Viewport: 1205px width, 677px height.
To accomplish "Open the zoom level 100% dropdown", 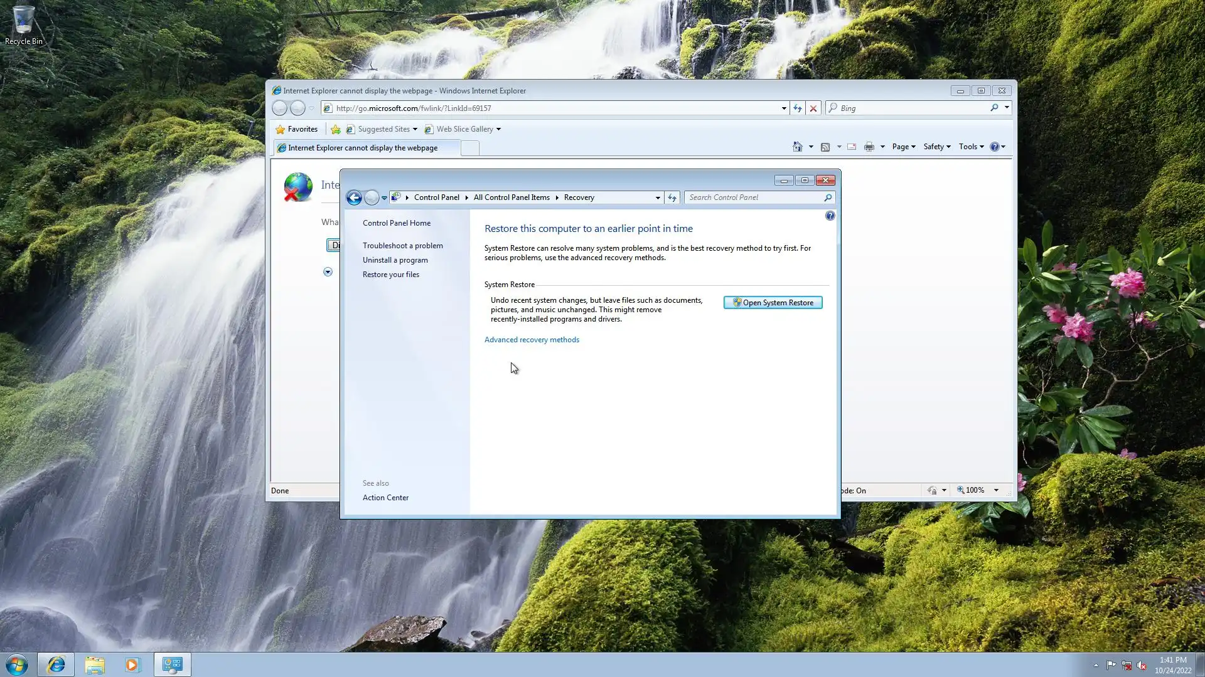I will [x=996, y=490].
